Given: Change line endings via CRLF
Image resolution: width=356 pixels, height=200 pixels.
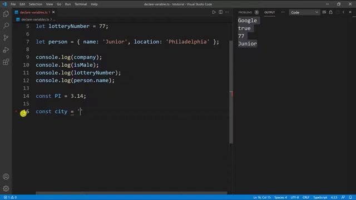Looking at the screenshot, I should click(306, 197).
